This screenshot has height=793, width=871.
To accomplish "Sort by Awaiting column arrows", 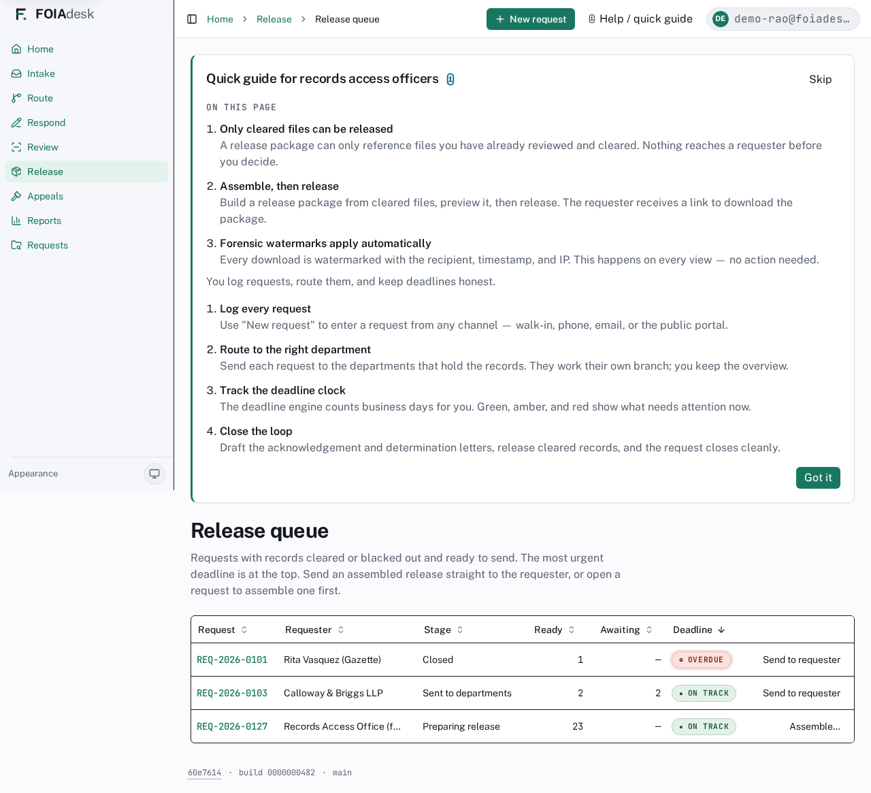I will pos(649,630).
